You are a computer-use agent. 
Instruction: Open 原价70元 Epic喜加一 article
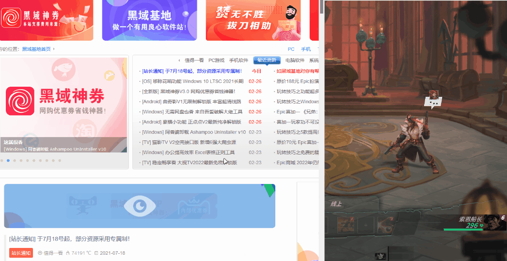[x=298, y=142]
